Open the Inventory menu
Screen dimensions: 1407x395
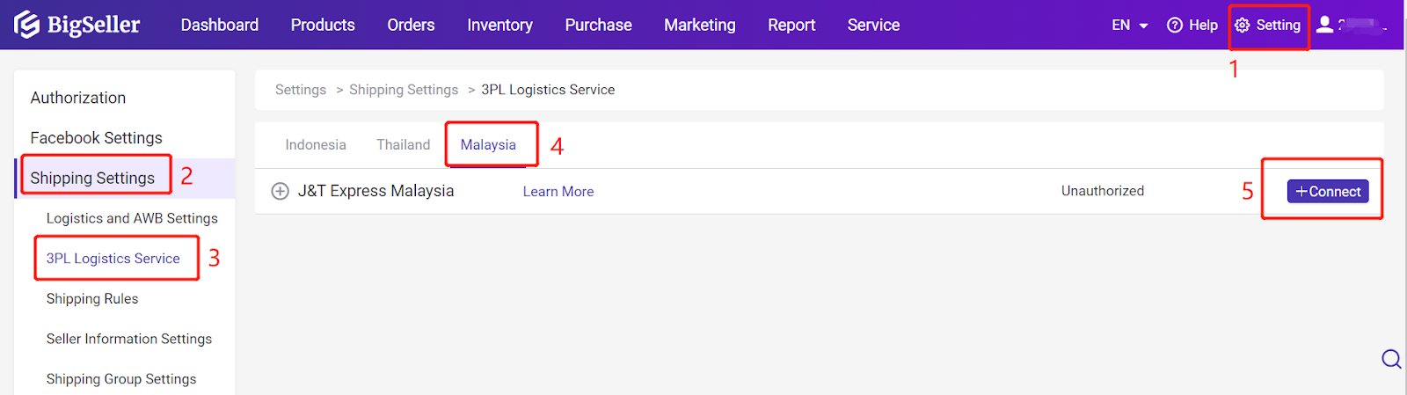[x=499, y=26]
